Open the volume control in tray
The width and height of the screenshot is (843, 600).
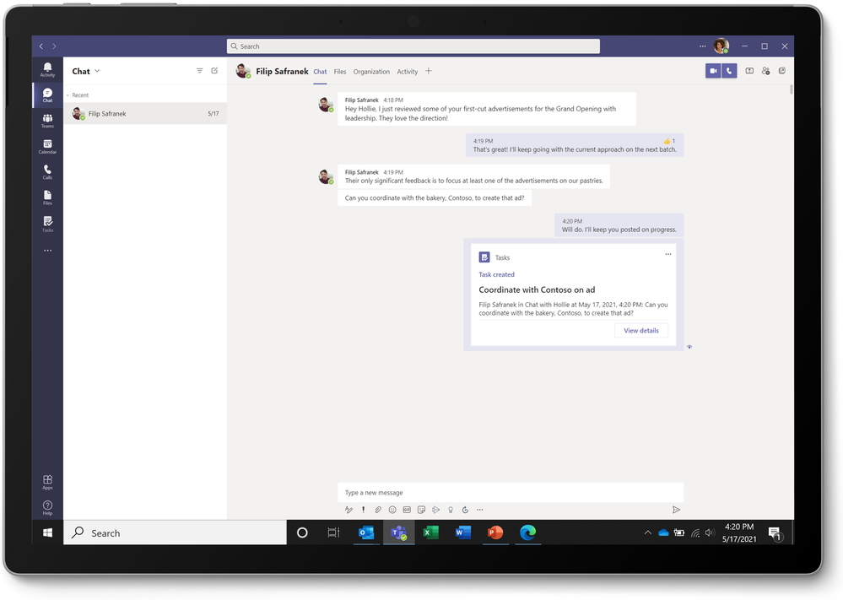coord(710,532)
